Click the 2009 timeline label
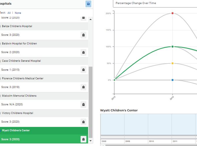197x146 pixels. click(x=128, y=141)
